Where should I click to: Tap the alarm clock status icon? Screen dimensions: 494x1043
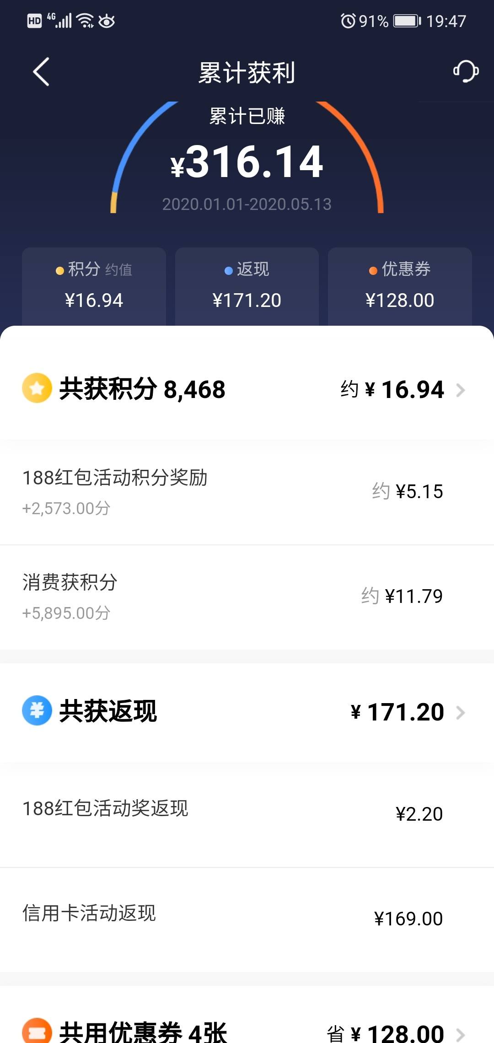tap(348, 21)
